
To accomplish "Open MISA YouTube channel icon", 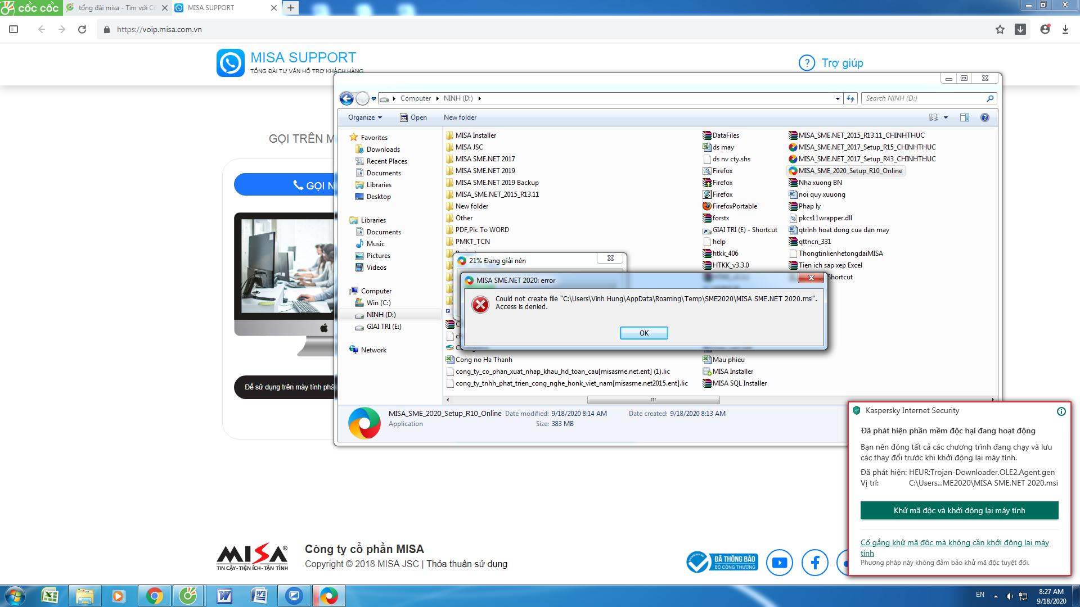I will point(779,563).
